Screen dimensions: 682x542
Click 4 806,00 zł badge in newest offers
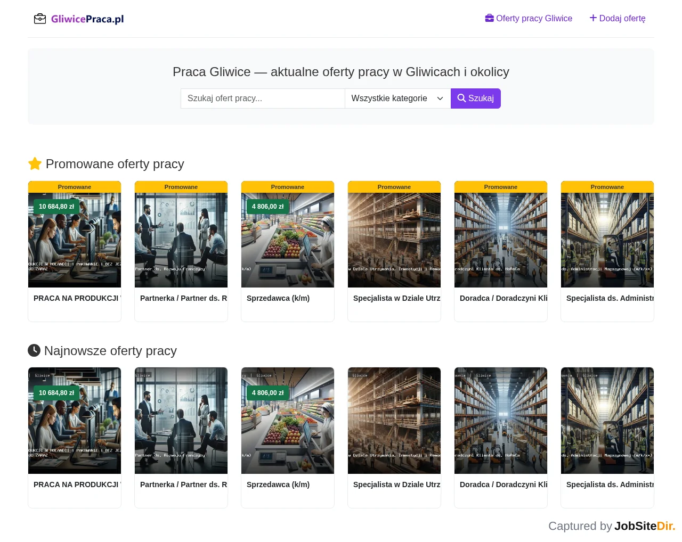click(268, 393)
